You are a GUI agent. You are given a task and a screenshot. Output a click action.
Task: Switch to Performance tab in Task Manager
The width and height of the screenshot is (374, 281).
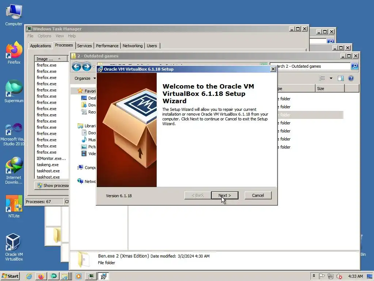[x=107, y=46]
